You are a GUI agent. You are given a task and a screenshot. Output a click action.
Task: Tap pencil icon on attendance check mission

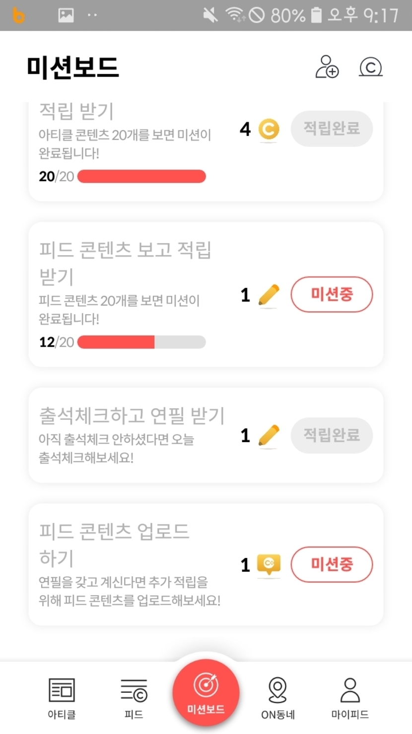269,435
